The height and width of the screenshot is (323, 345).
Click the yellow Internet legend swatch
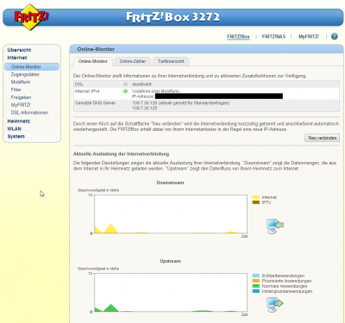point(256,197)
